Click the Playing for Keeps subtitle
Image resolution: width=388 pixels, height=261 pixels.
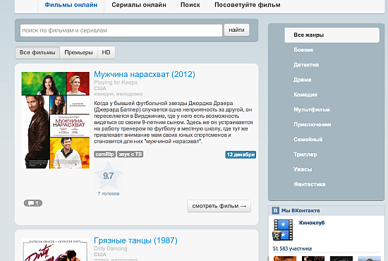tap(116, 83)
